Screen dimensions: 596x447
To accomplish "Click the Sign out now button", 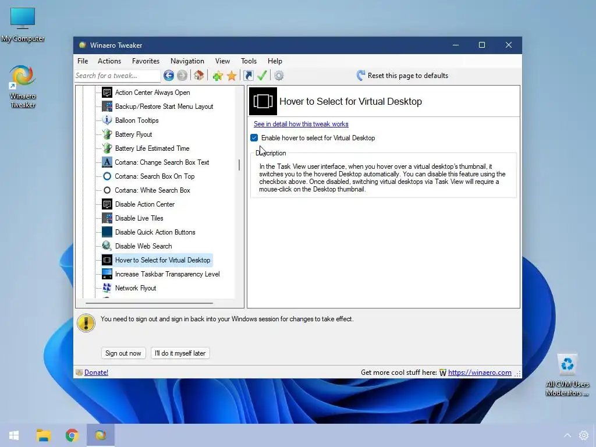I will pos(123,353).
